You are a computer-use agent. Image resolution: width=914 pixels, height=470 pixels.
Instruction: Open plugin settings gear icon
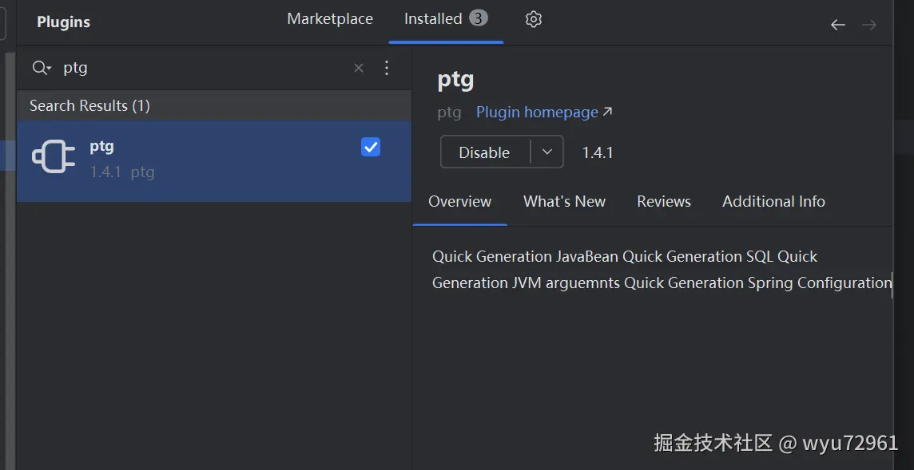click(x=534, y=19)
